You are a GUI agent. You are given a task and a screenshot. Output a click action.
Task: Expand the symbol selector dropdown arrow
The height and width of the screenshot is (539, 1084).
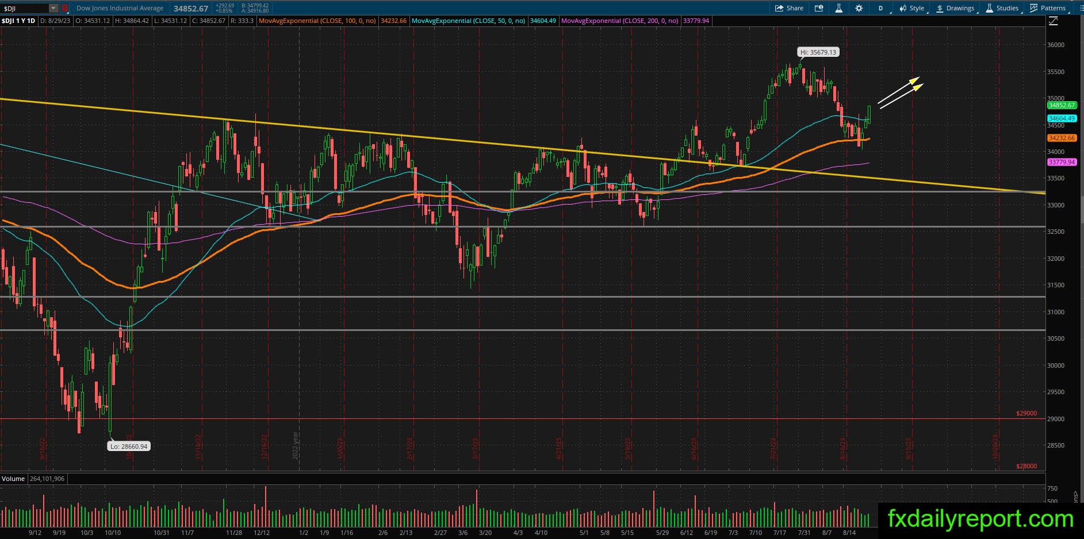coord(53,9)
